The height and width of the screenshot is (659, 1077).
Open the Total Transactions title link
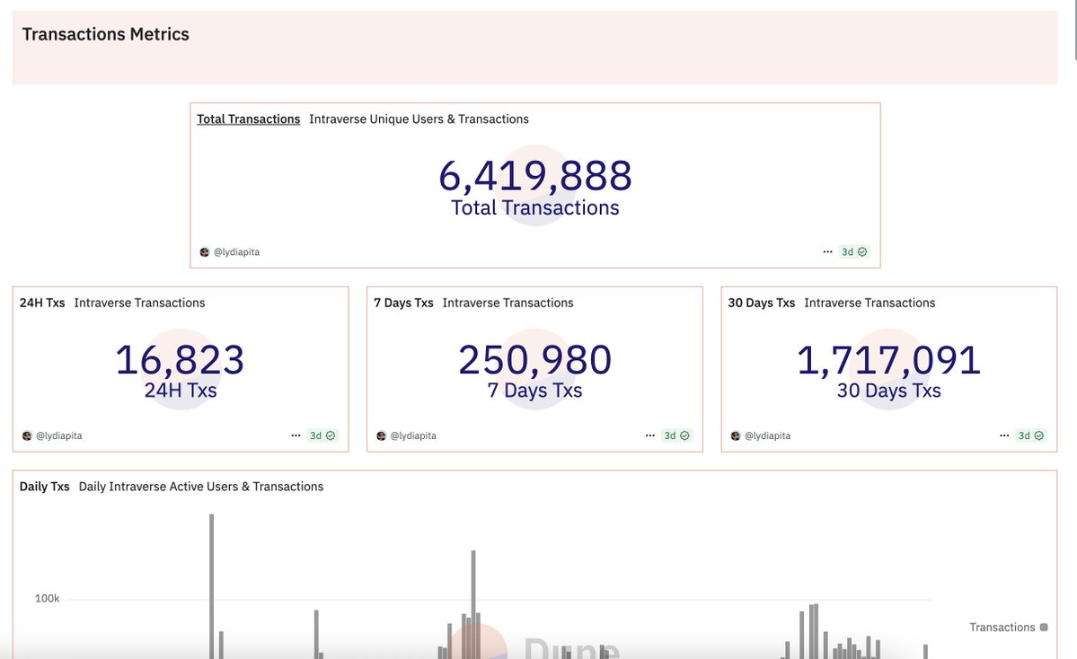pyautogui.click(x=248, y=119)
